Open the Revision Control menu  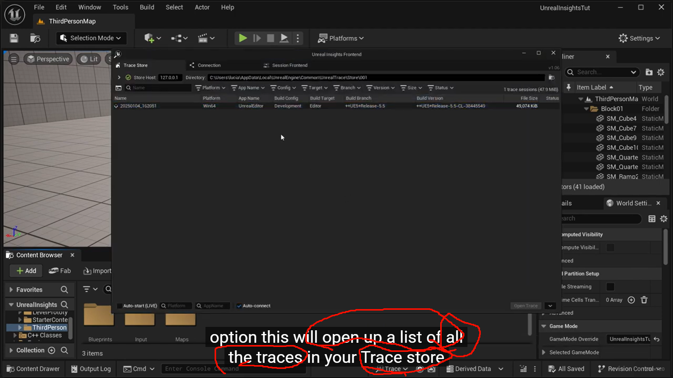point(629,369)
